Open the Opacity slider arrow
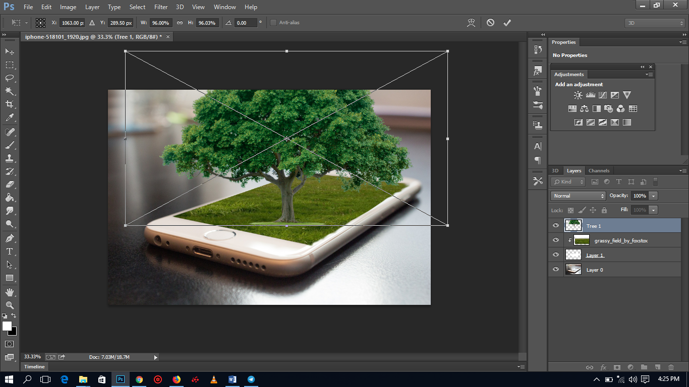This screenshot has height=387, width=689. coord(654,196)
